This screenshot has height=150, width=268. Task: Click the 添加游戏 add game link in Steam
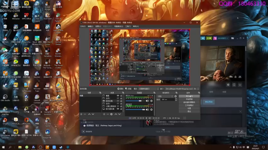coord(87,131)
